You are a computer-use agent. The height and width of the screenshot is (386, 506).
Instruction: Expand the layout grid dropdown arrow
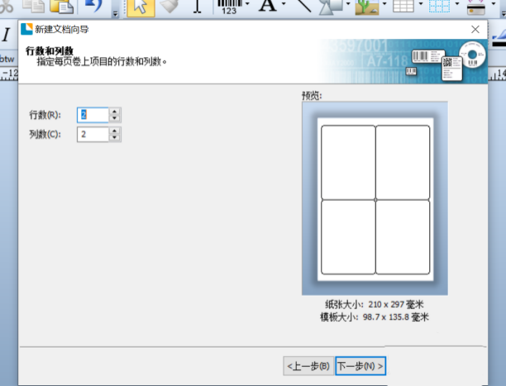click(x=457, y=4)
